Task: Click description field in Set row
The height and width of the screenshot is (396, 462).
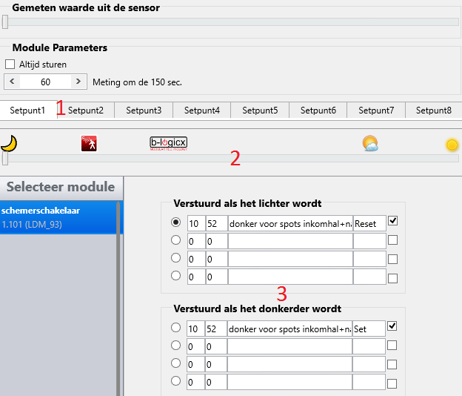Action: [x=289, y=329]
